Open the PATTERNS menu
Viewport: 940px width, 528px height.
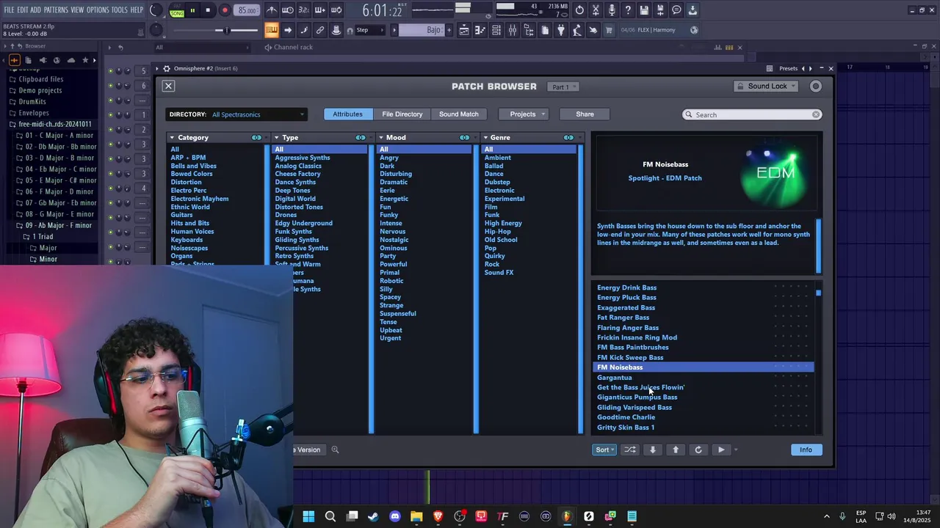click(x=56, y=10)
